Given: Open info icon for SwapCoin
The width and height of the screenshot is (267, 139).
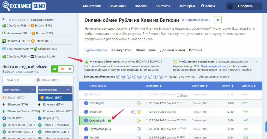Looking at the screenshot, I should pos(86,112).
